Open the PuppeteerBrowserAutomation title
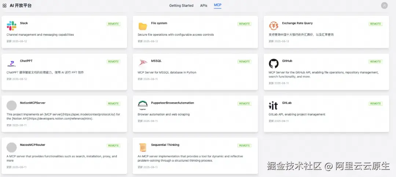This screenshot has width=396, height=177. [172, 103]
